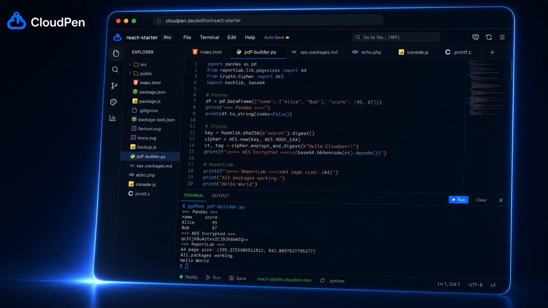Click the magnifier icon in Go to file

click(358, 37)
